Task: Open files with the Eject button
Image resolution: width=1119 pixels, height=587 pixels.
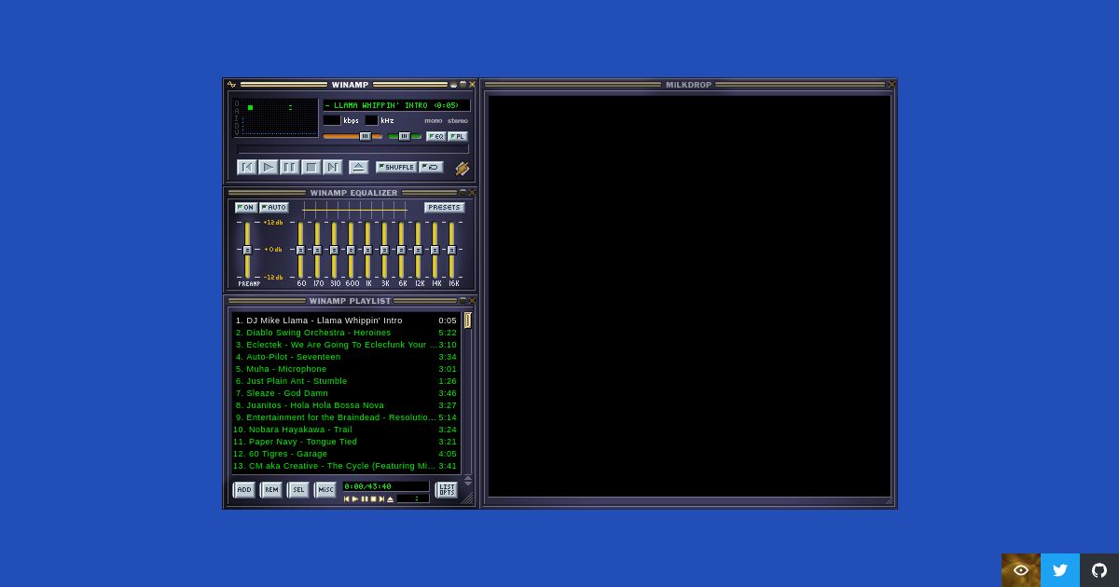Action: pyautogui.click(x=359, y=168)
